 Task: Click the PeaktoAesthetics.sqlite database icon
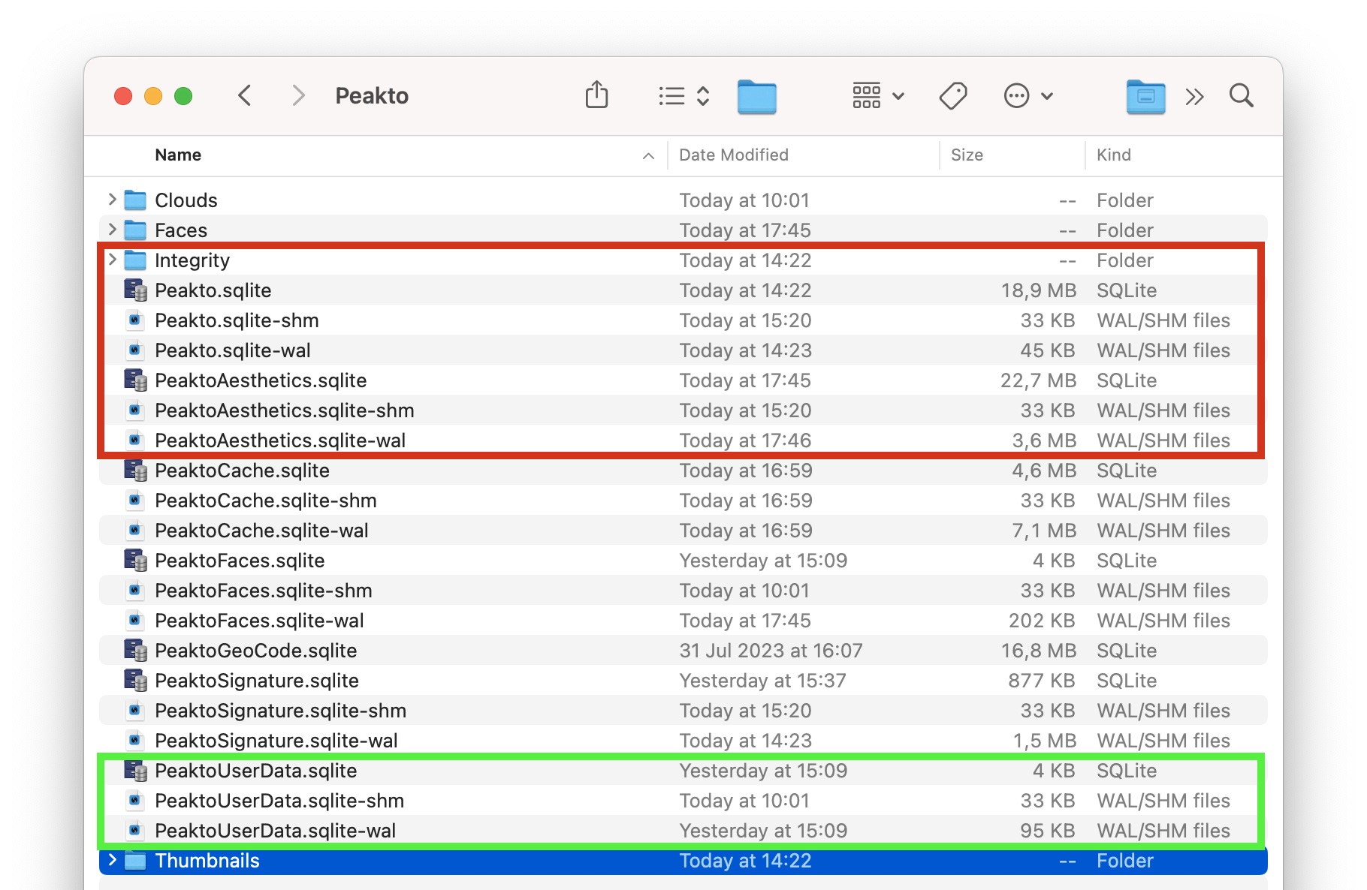tap(135, 380)
